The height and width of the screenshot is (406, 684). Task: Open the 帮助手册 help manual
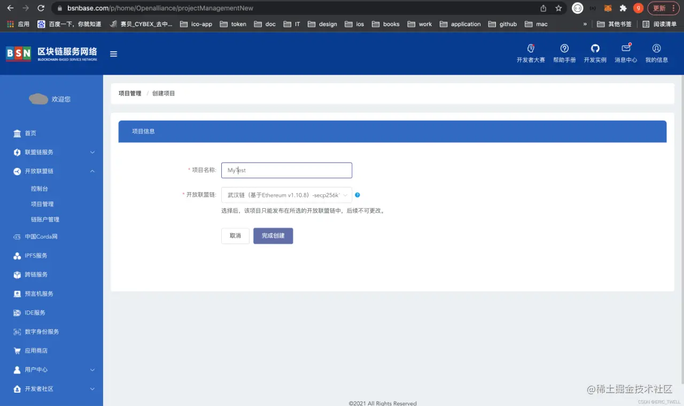tap(564, 53)
